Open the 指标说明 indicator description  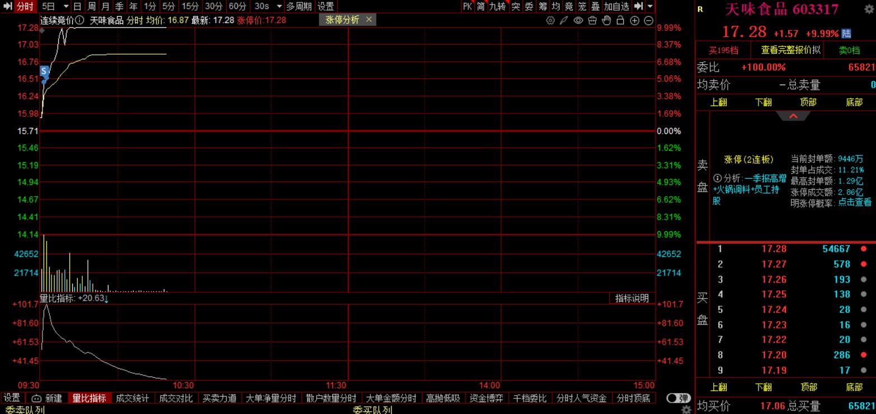click(x=632, y=298)
